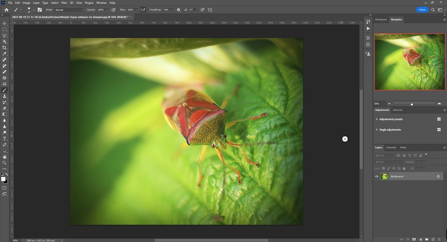Open brush smoothing options gear
The width and height of the screenshot is (447, 242).
point(178,10)
